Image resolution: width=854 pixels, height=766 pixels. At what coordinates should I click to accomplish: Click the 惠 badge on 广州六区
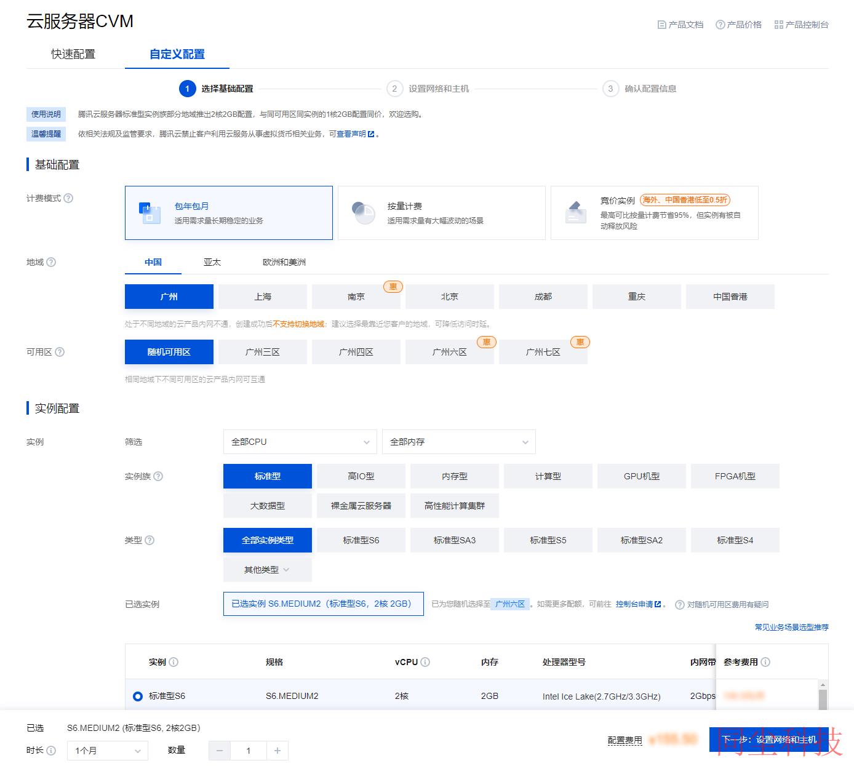click(x=487, y=342)
